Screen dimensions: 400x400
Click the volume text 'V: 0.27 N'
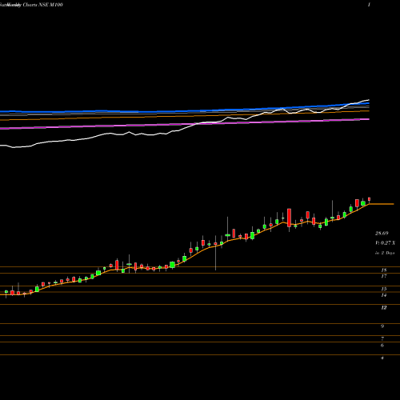click(x=385, y=243)
